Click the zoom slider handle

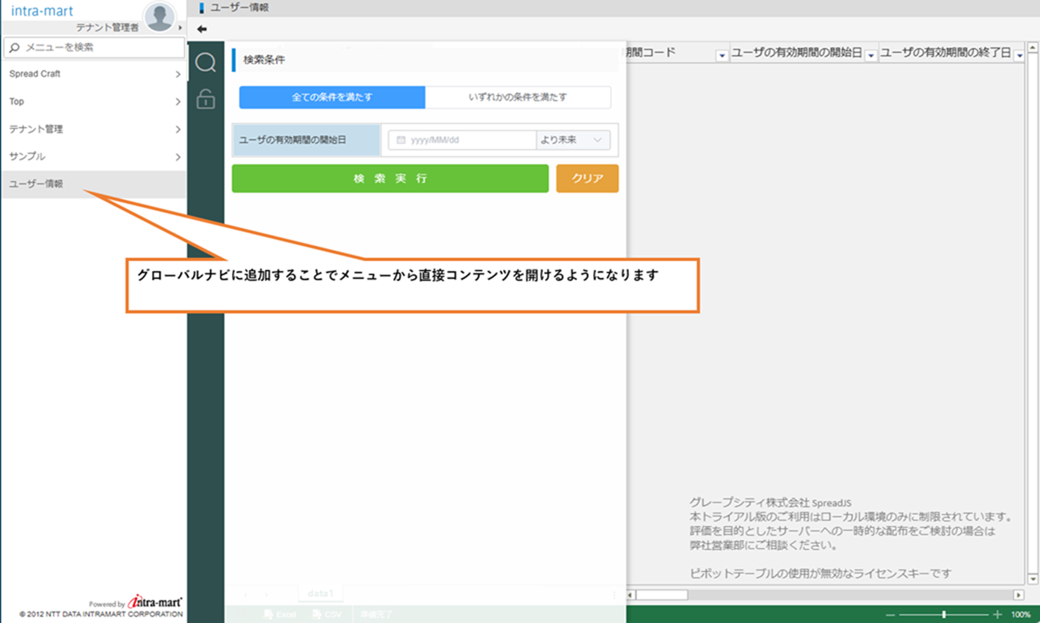click(944, 614)
